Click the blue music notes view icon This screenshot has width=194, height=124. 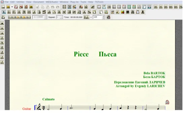[150, 7]
